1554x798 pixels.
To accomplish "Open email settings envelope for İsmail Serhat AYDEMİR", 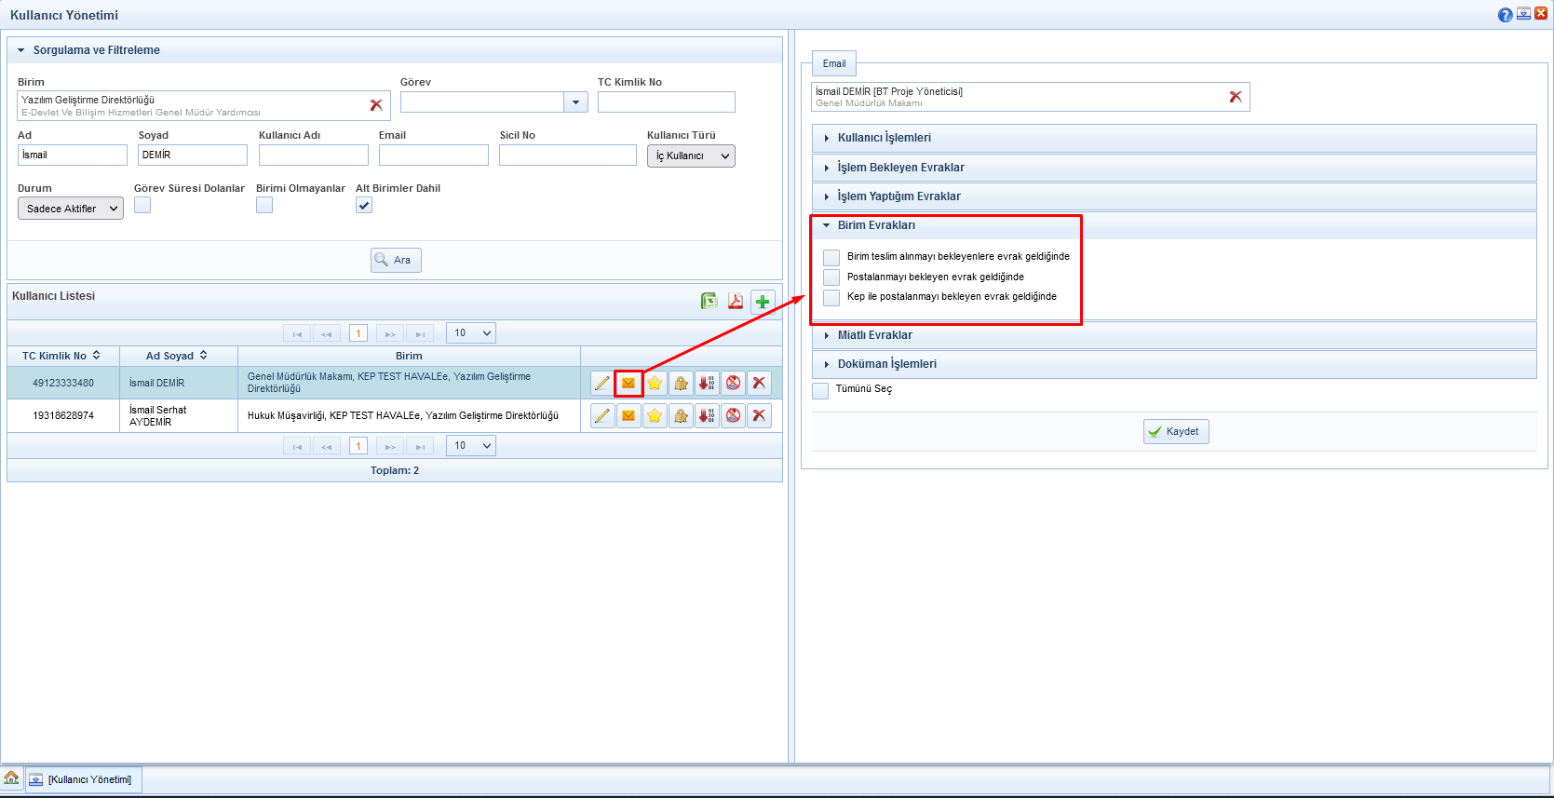I will point(628,415).
